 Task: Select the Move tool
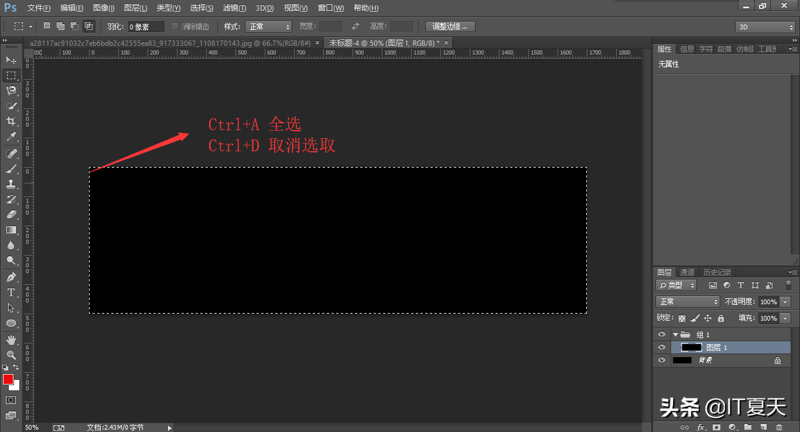(x=11, y=60)
